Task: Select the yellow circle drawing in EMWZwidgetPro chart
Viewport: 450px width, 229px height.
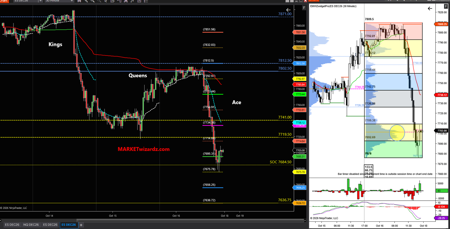Action: [397, 133]
